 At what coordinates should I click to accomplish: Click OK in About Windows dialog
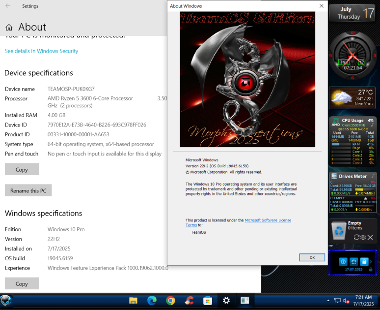tap(312, 257)
